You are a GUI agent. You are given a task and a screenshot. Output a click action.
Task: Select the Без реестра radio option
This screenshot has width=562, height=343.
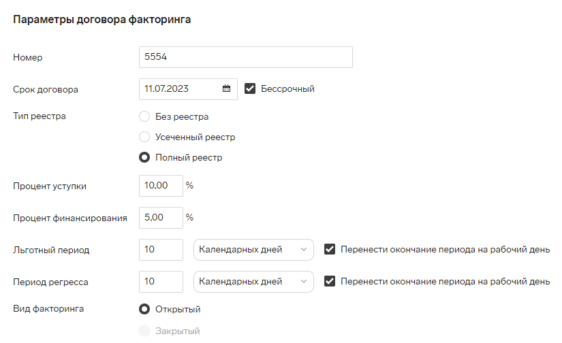[144, 116]
